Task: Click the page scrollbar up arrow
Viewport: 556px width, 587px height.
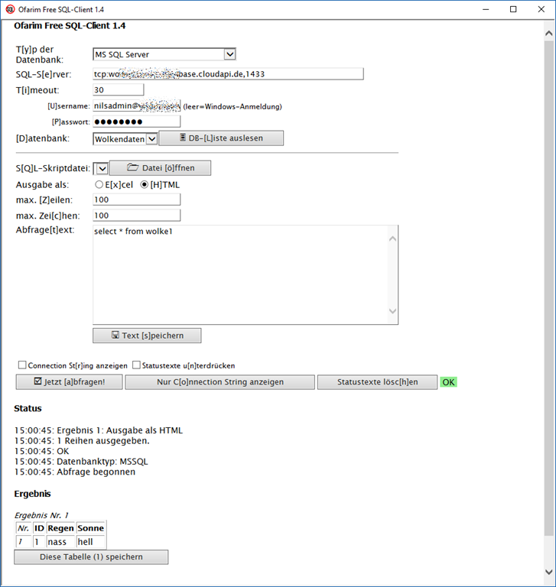Action: tap(549, 34)
